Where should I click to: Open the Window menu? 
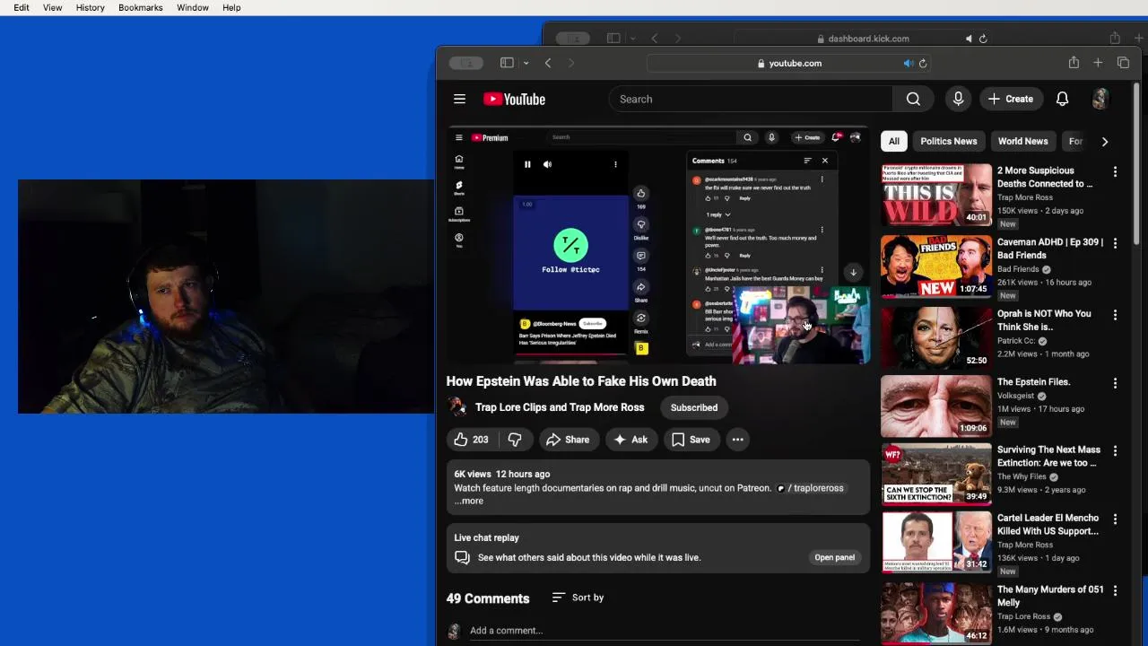(193, 7)
